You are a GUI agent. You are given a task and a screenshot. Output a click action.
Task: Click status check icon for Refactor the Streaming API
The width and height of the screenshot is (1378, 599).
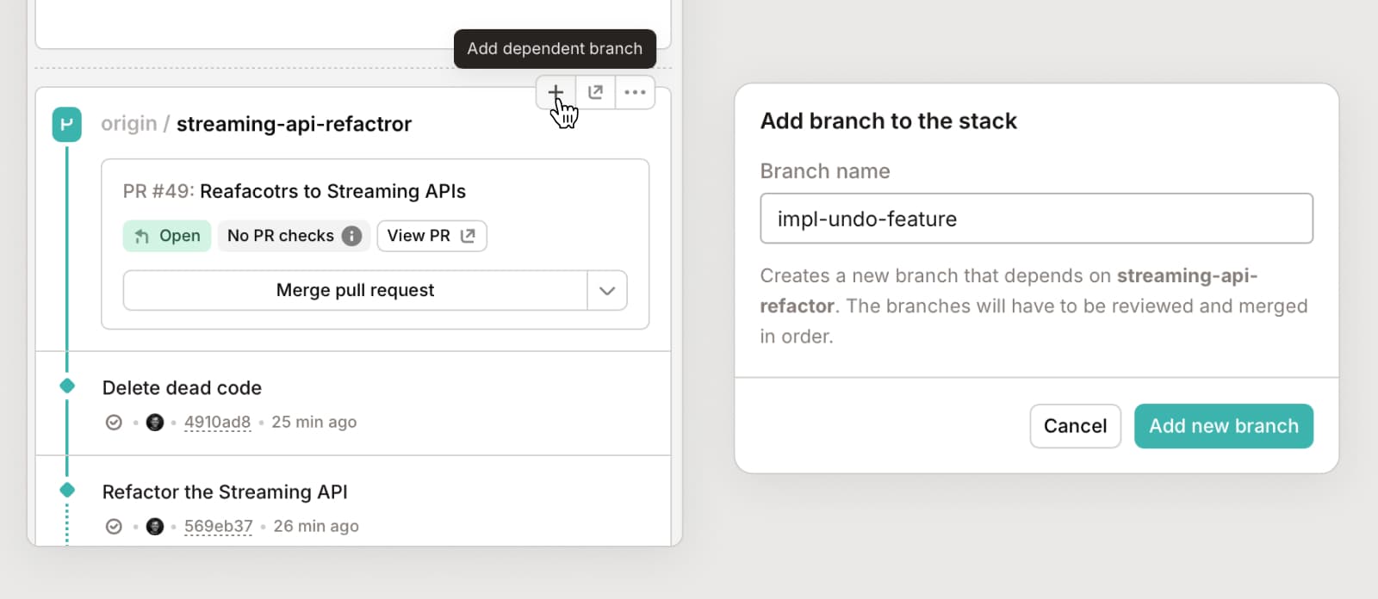114,527
